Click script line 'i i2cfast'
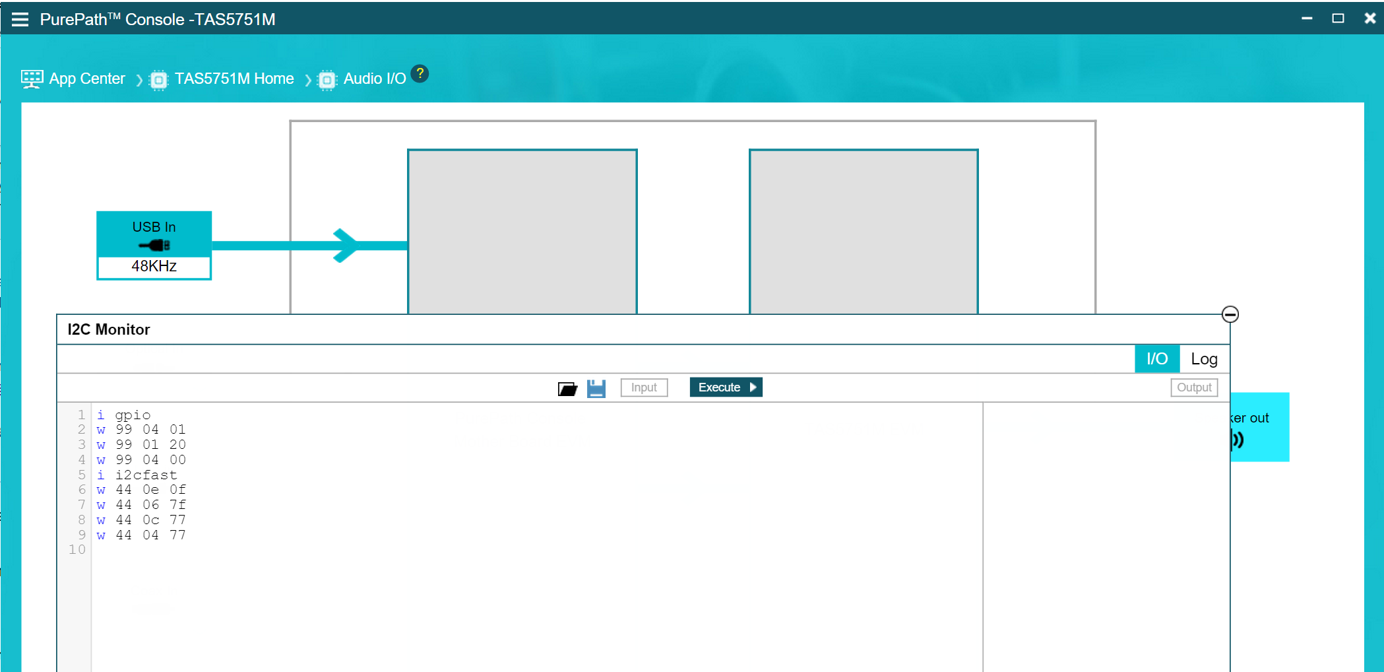The width and height of the screenshot is (1384, 672). coord(137,475)
